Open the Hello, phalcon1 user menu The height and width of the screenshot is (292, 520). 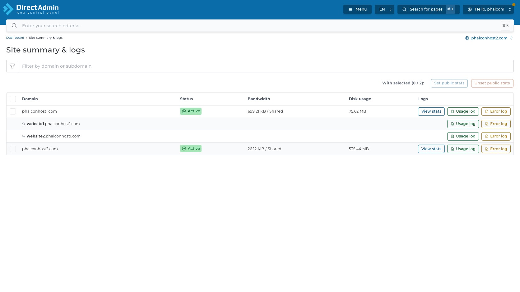[488, 9]
